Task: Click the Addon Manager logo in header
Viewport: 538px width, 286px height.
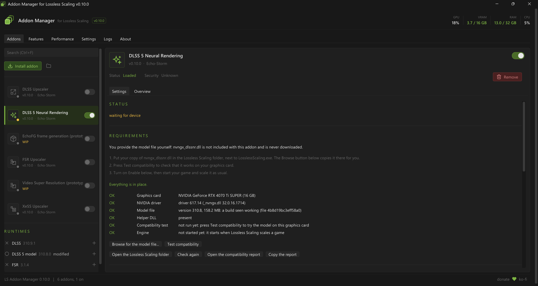Action: click(x=9, y=20)
